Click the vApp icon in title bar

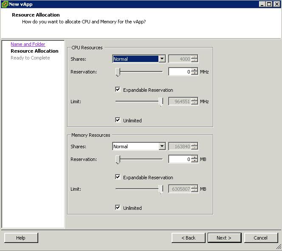[5, 4]
